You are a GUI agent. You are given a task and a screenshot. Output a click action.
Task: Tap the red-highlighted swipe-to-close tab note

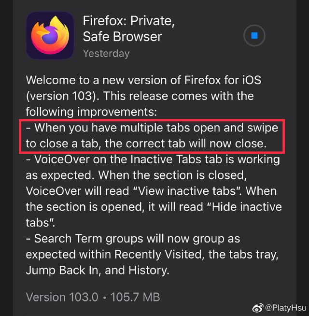(152, 136)
